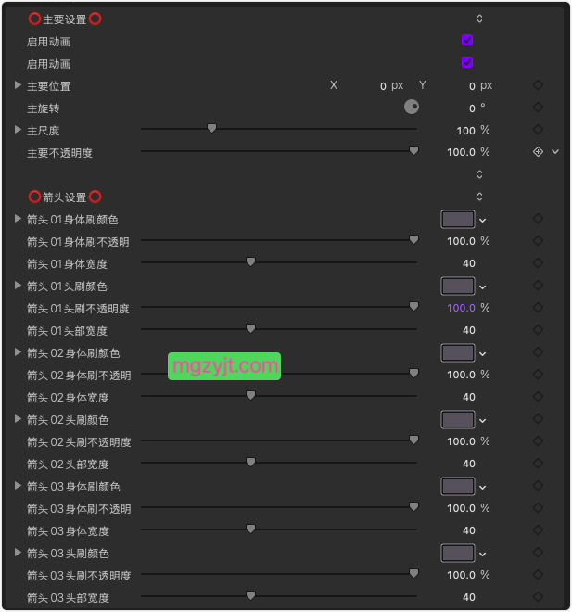Click the 箭头 01 头部宽度 value 40

468,330
